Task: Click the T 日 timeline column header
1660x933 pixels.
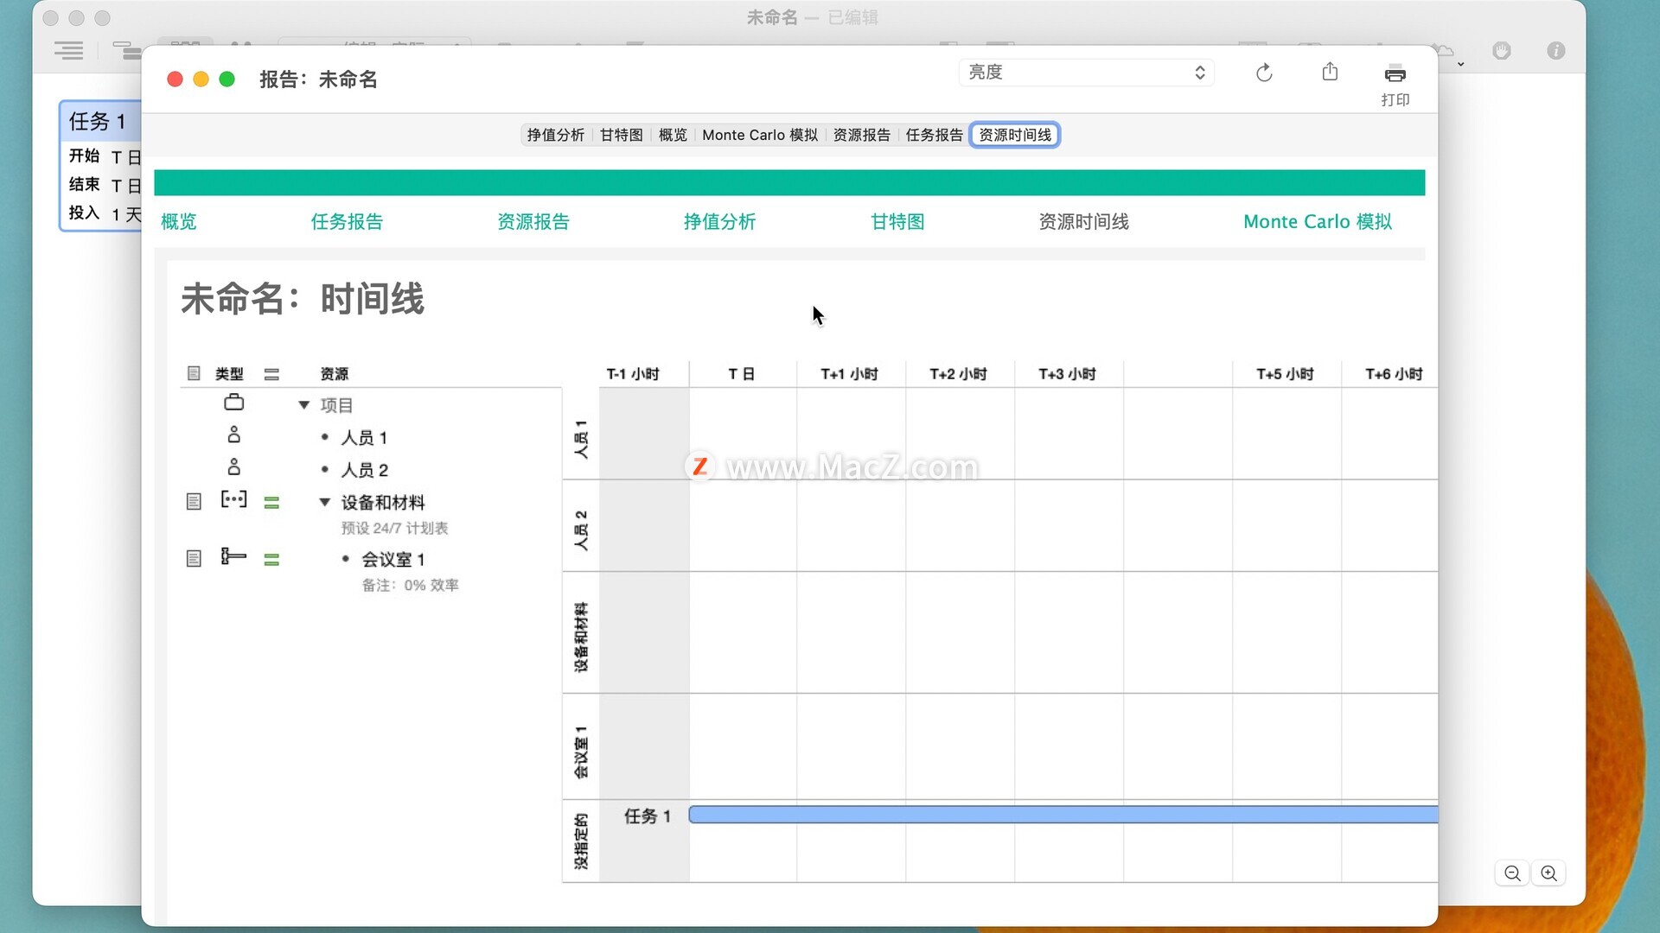Action: click(742, 374)
